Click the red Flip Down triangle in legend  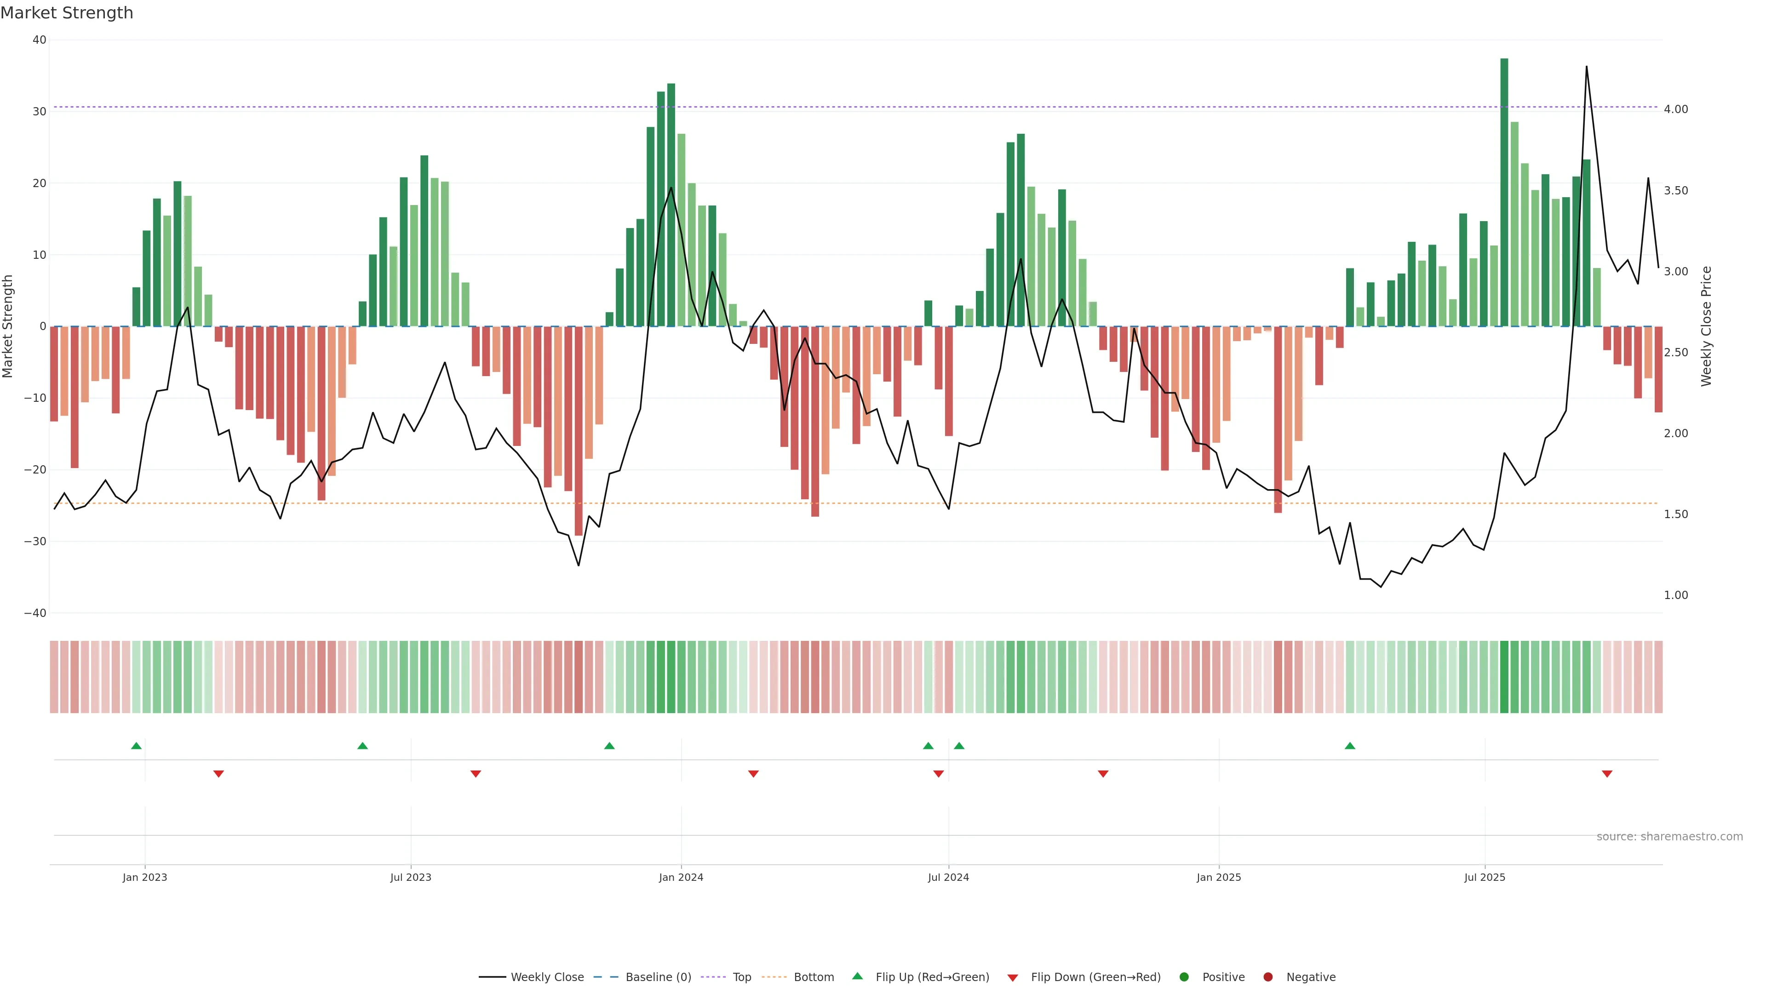[x=1013, y=977]
